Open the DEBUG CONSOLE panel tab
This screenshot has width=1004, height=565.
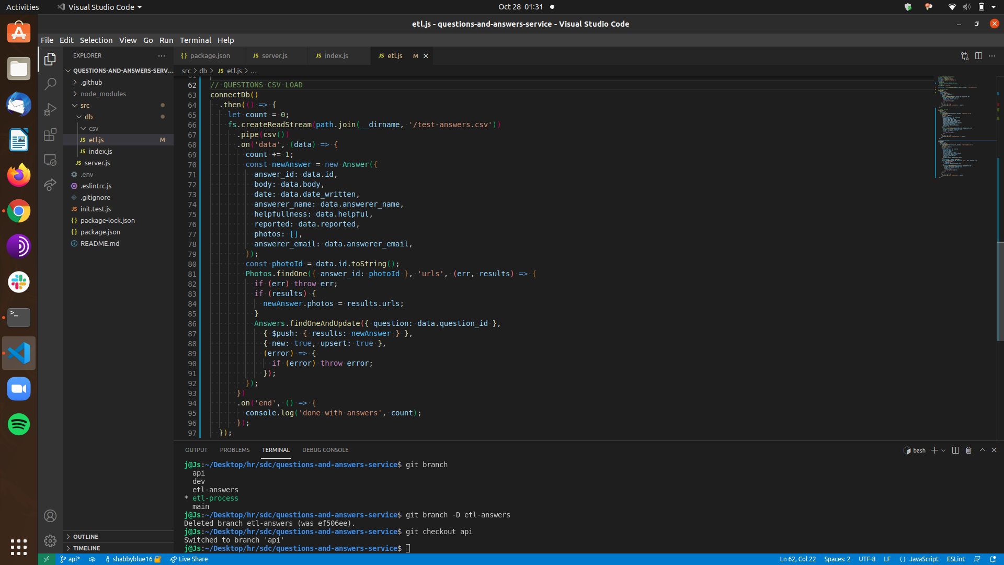click(x=325, y=450)
